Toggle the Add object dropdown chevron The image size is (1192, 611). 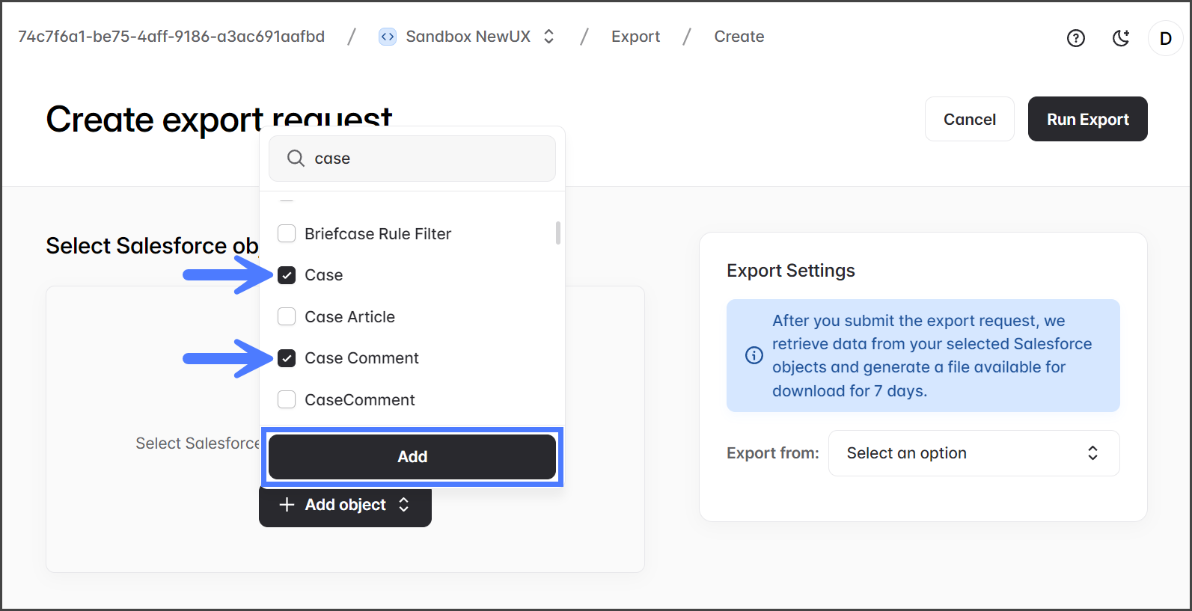(404, 505)
